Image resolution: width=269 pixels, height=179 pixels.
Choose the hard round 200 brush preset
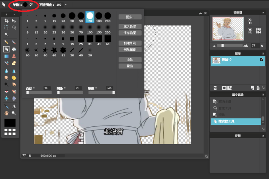(x=108, y=17)
